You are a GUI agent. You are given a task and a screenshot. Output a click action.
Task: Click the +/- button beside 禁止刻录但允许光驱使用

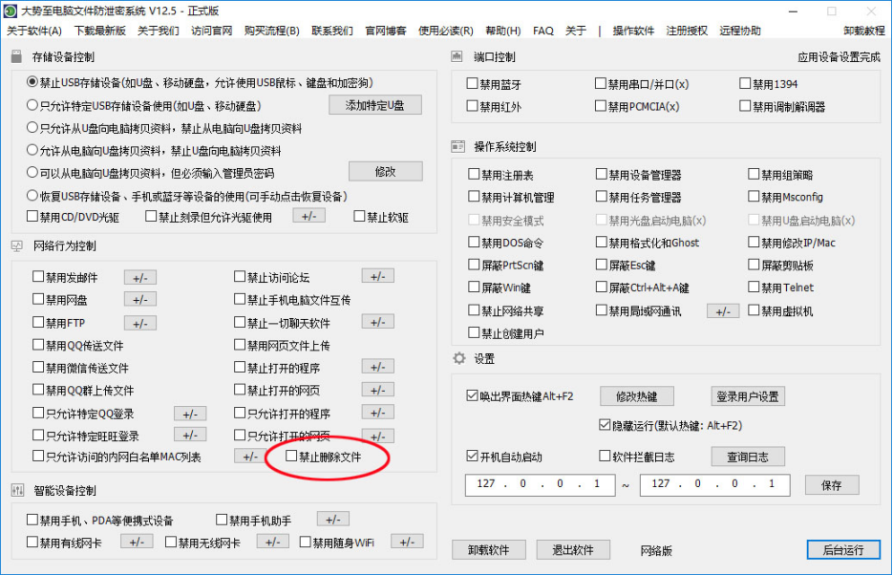pos(309,216)
